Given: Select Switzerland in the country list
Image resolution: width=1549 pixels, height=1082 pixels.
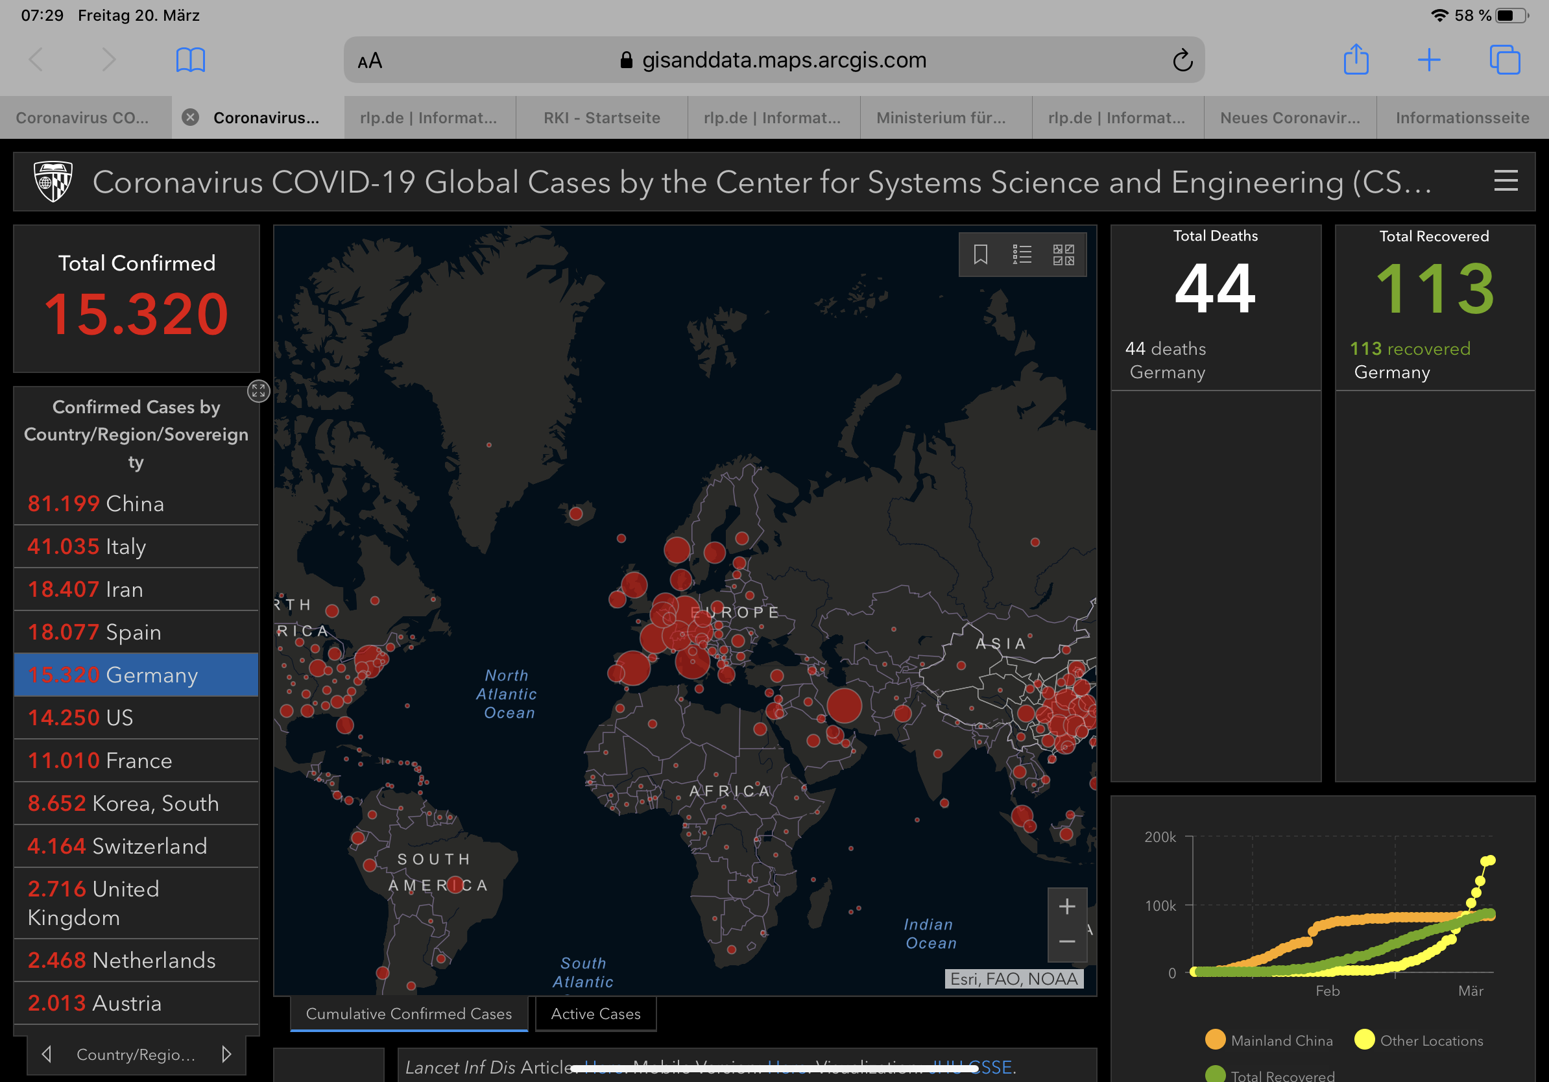Looking at the screenshot, I should coord(136,846).
